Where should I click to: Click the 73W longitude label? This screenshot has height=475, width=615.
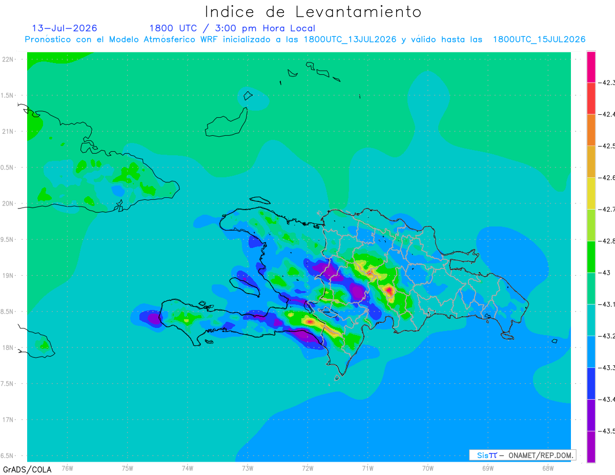click(x=248, y=467)
